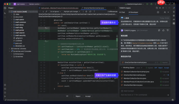Open the MallAdminApplication run configuration dropdown
179x104 pixels.
pyautogui.click(x=134, y=4)
